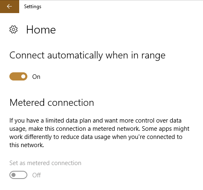This screenshot has height=190, width=203.
Task: Click the Set as metered connection label
Action: tap(45, 163)
